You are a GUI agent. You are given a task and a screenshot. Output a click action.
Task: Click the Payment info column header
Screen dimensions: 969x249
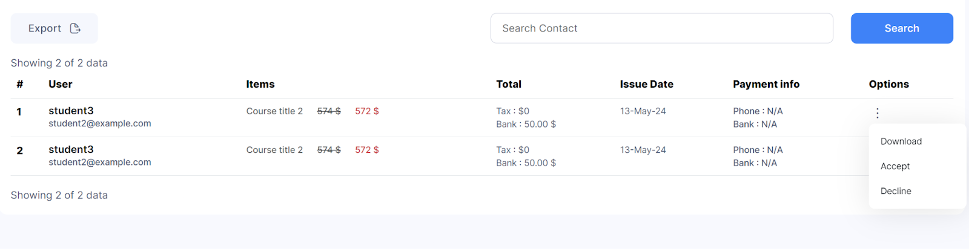(766, 84)
